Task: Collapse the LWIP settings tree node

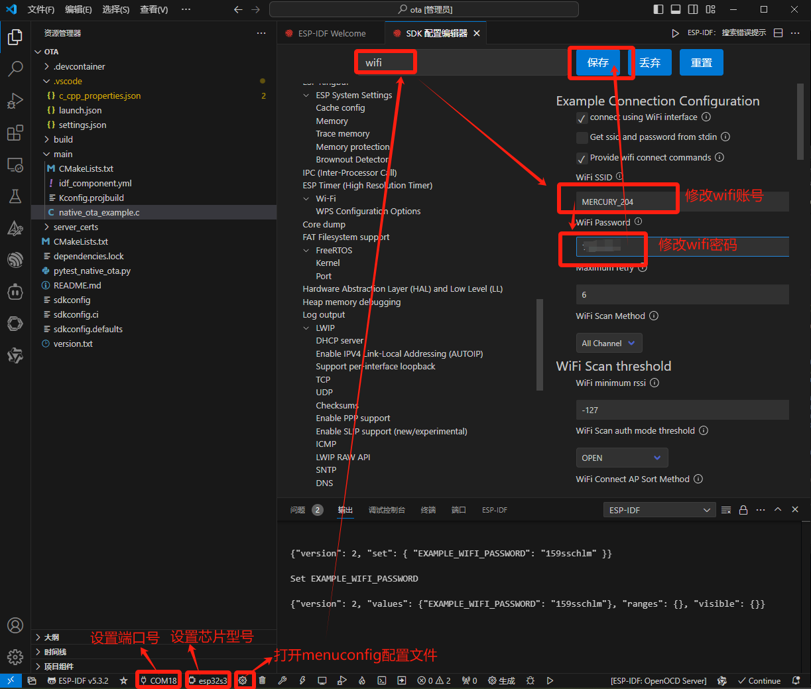Action: click(x=306, y=328)
